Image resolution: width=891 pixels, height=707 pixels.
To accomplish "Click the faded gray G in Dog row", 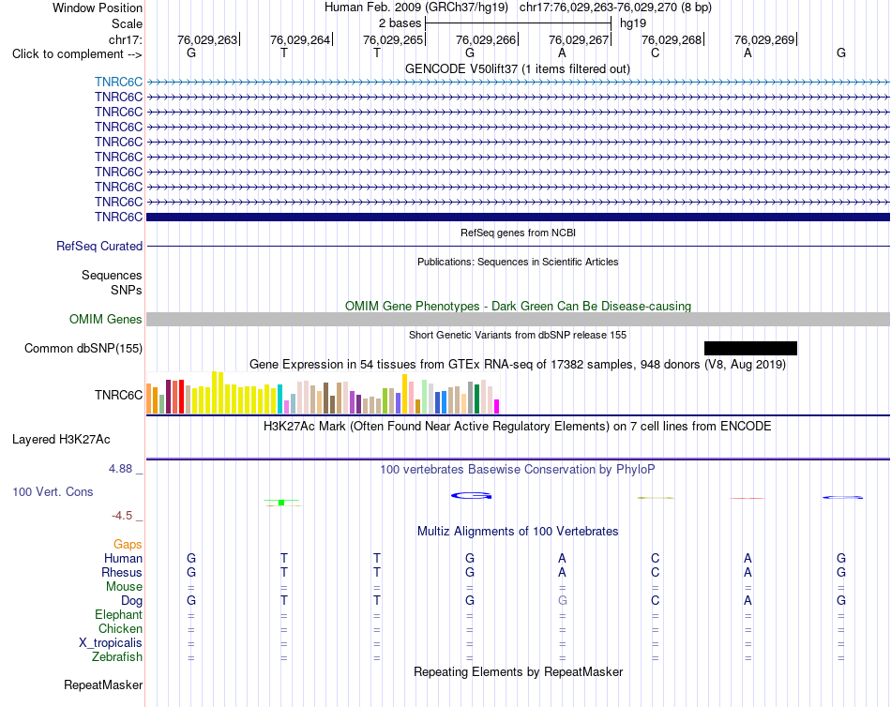I will point(563,601).
